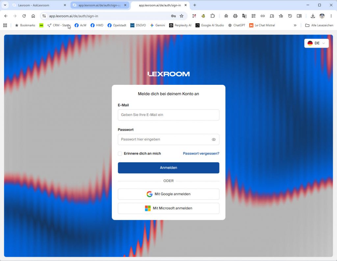
Task: Open the ChatGPT bookmark
Action: (236, 25)
